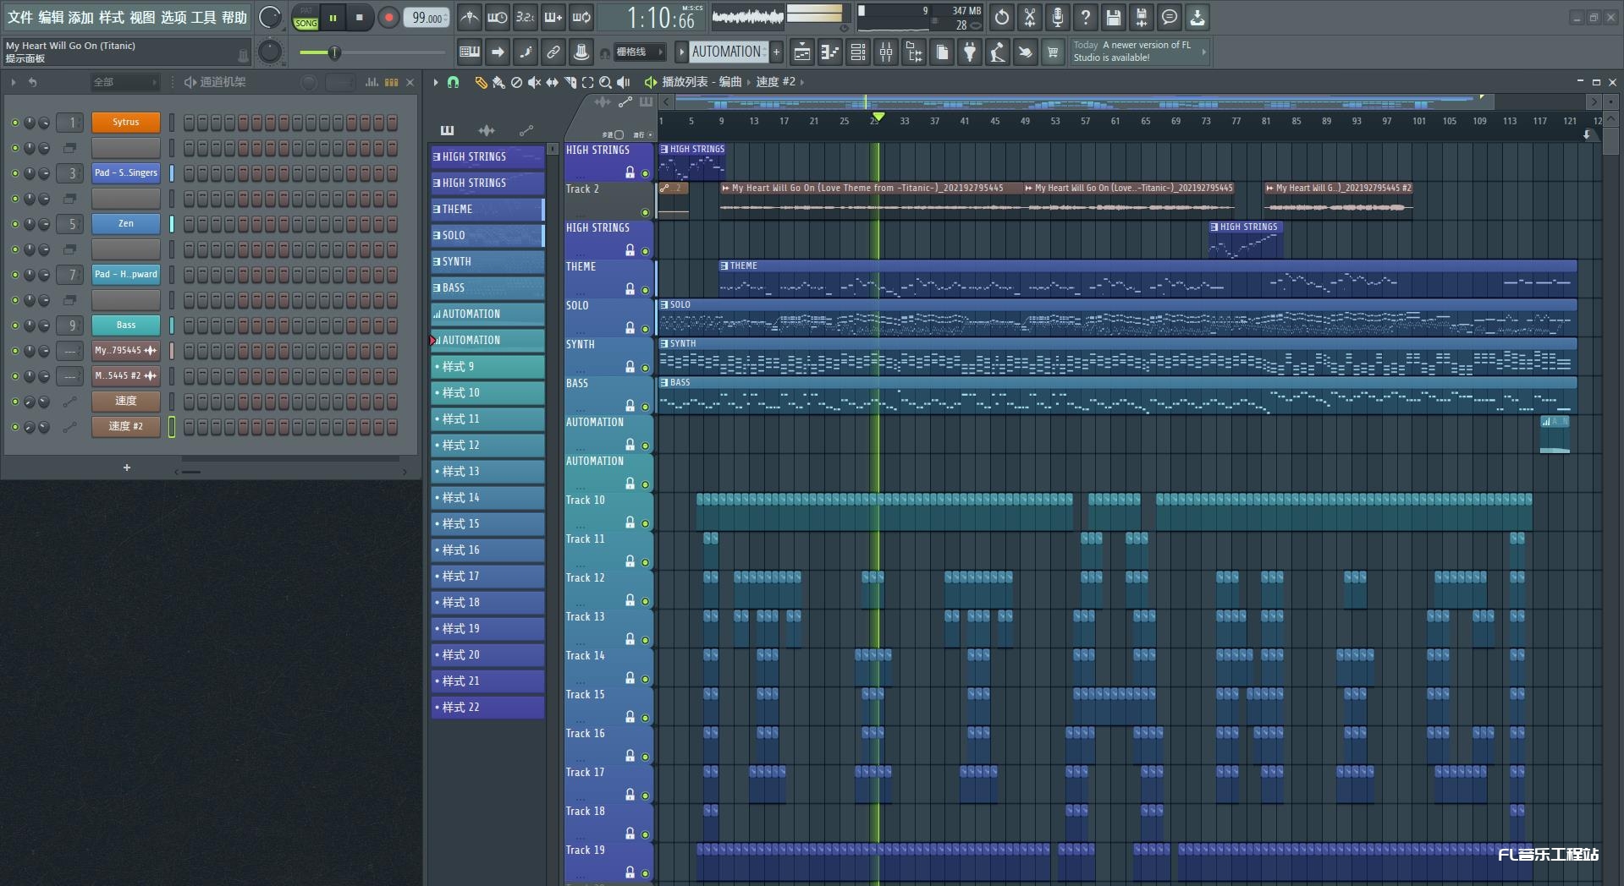Select the Pad - S..Singers channel selector LED
1624x886 pixels.
pos(172,173)
